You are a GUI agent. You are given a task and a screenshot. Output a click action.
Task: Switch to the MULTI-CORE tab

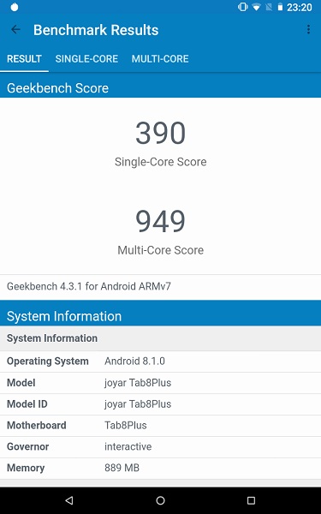[x=160, y=59]
